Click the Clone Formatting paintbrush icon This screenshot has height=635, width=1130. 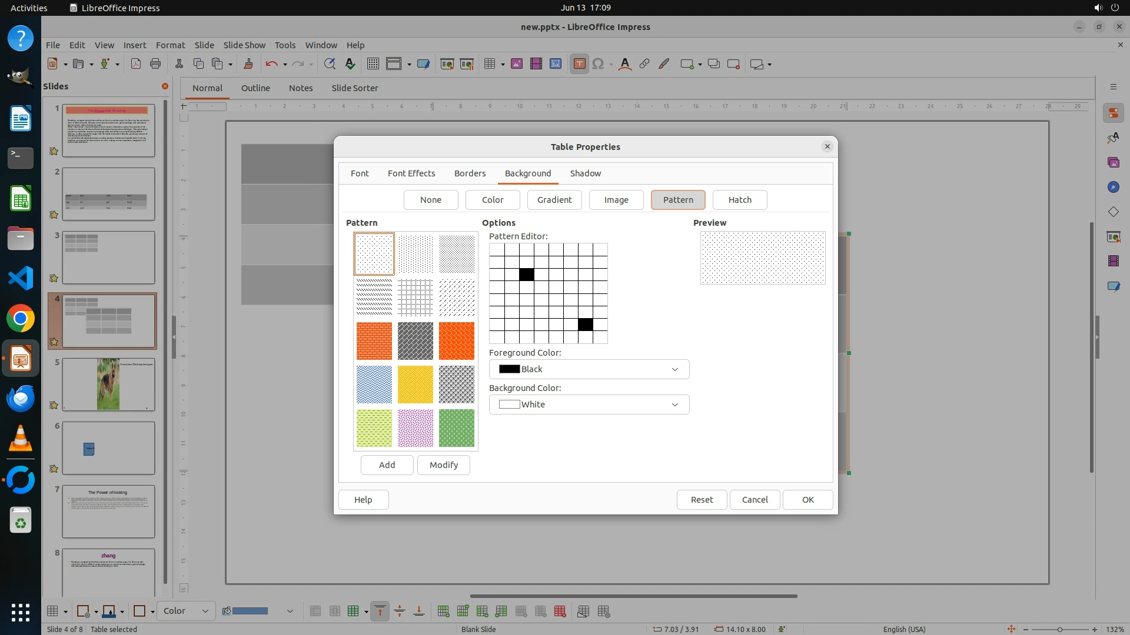click(248, 64)
